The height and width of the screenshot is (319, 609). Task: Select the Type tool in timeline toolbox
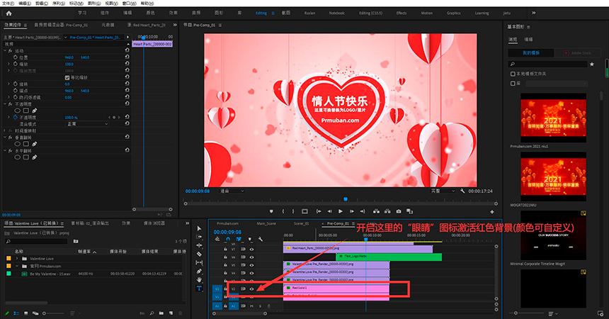tap(199, 289)
